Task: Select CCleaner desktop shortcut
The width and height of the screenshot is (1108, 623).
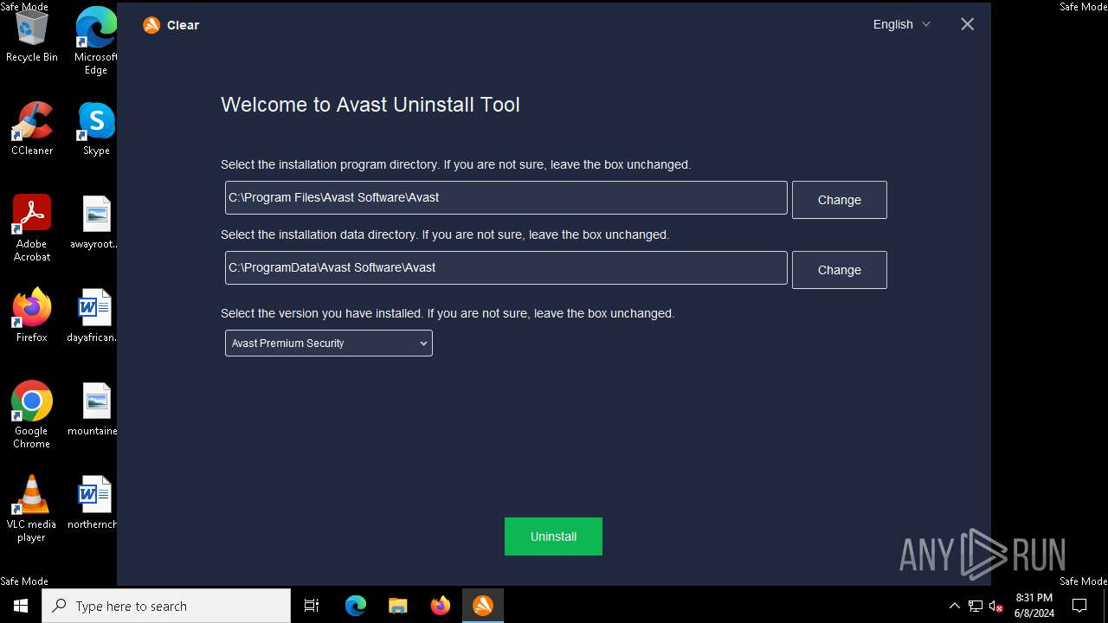Action: (x=32, y=129)
